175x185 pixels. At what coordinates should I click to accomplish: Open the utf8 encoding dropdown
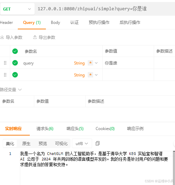[x=82, y=143]
